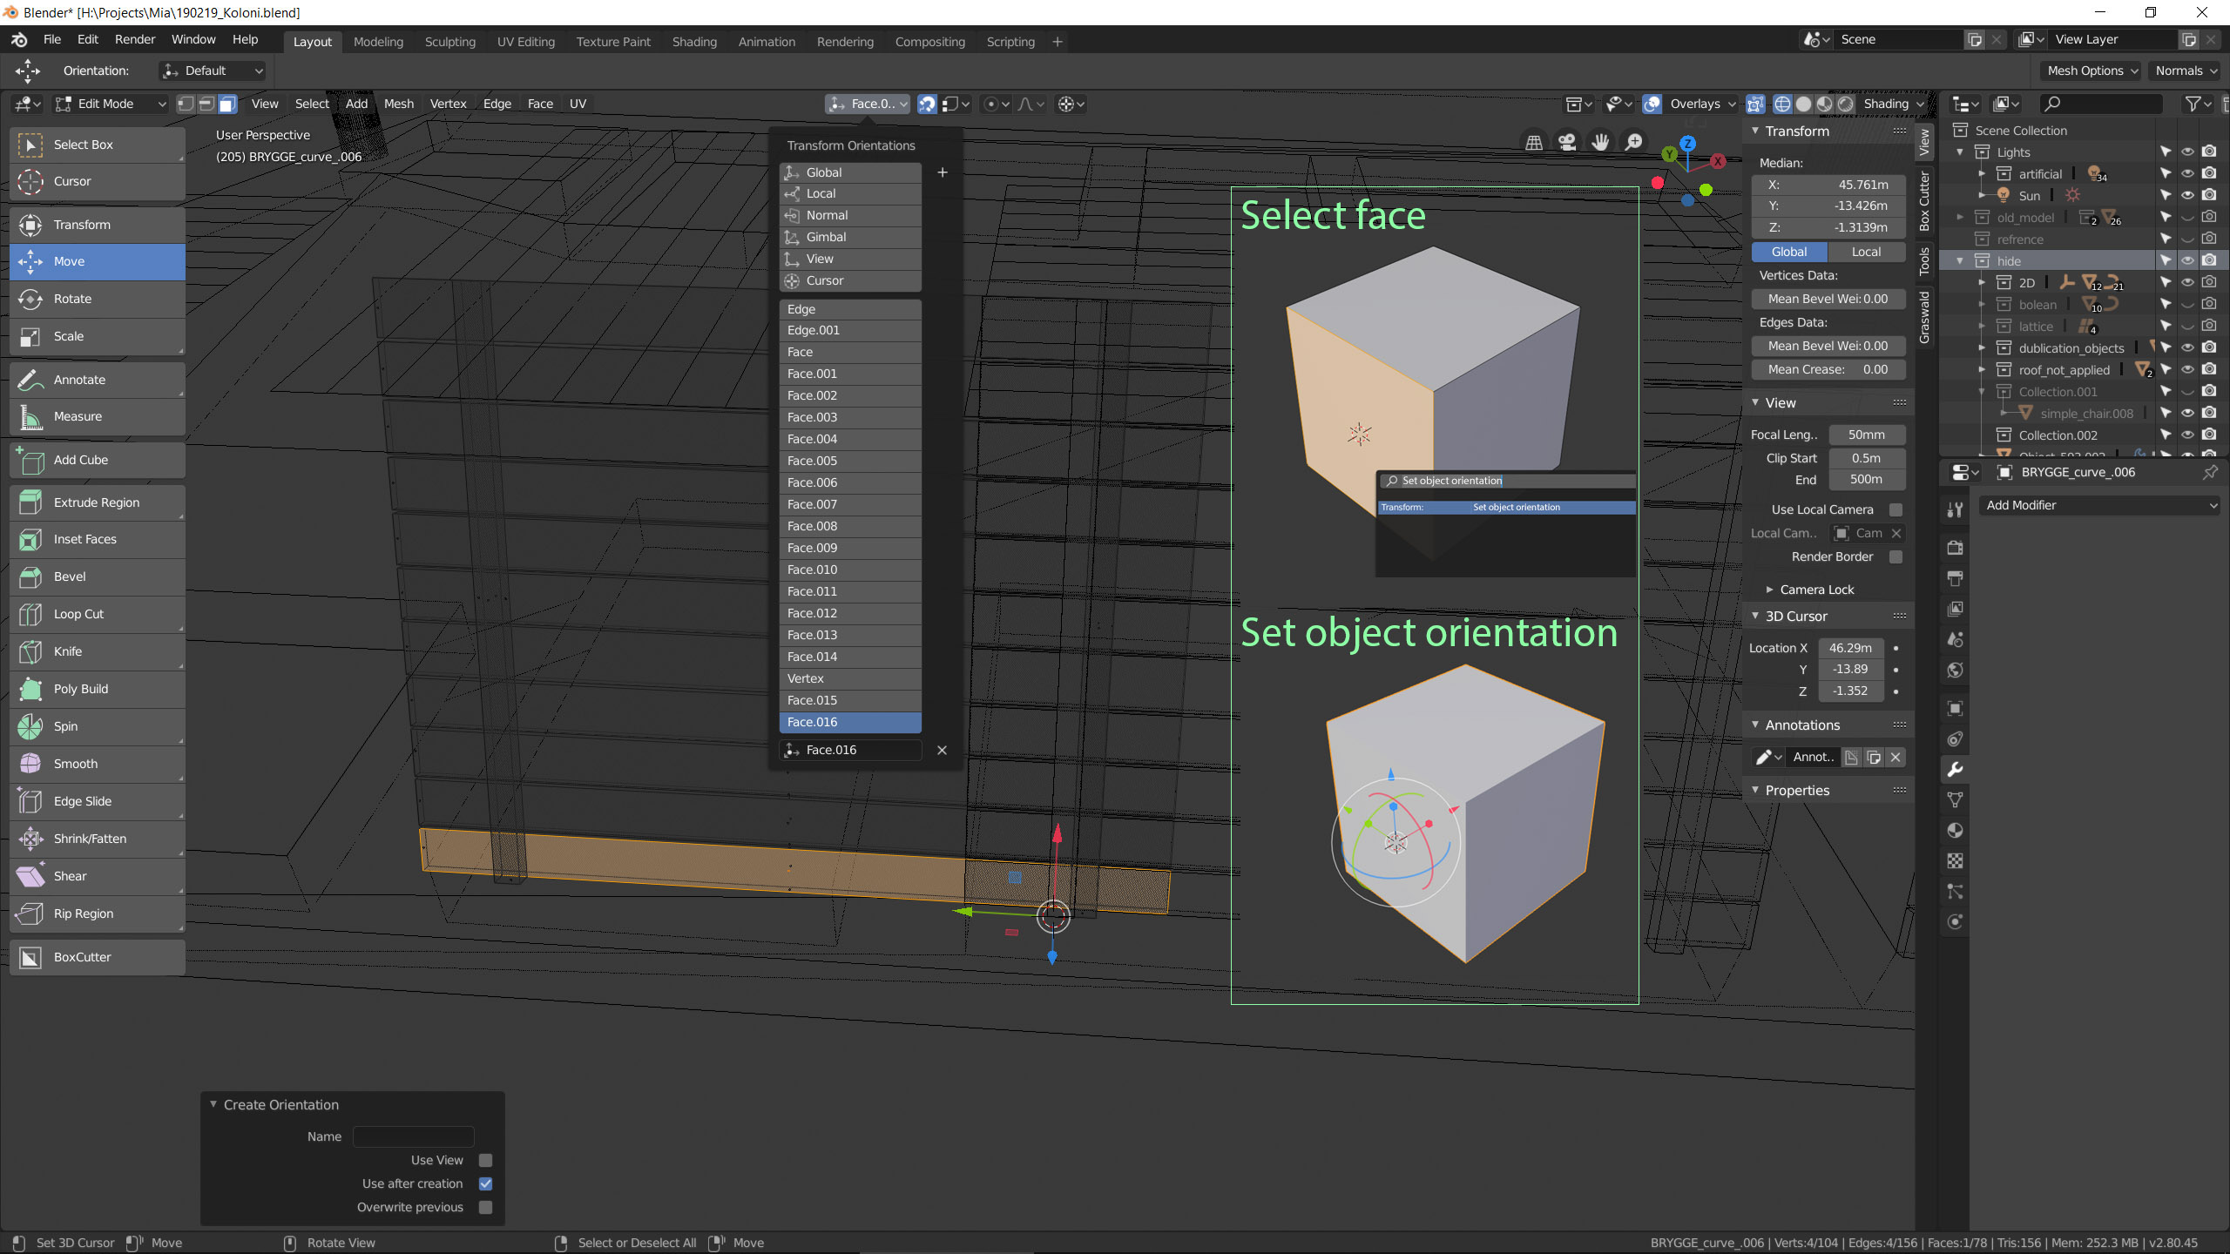Pick the Extrude Region tool
Screen dimensions: 2230x1254
(98, 502)
